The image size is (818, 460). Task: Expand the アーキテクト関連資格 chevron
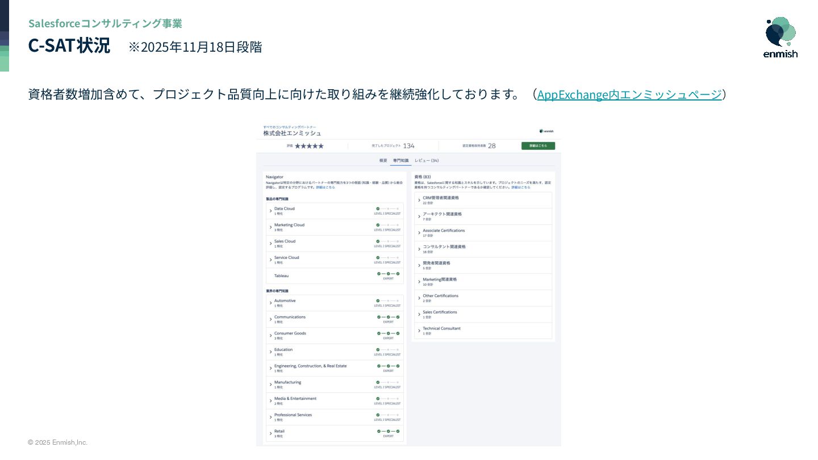pos(419,216)
